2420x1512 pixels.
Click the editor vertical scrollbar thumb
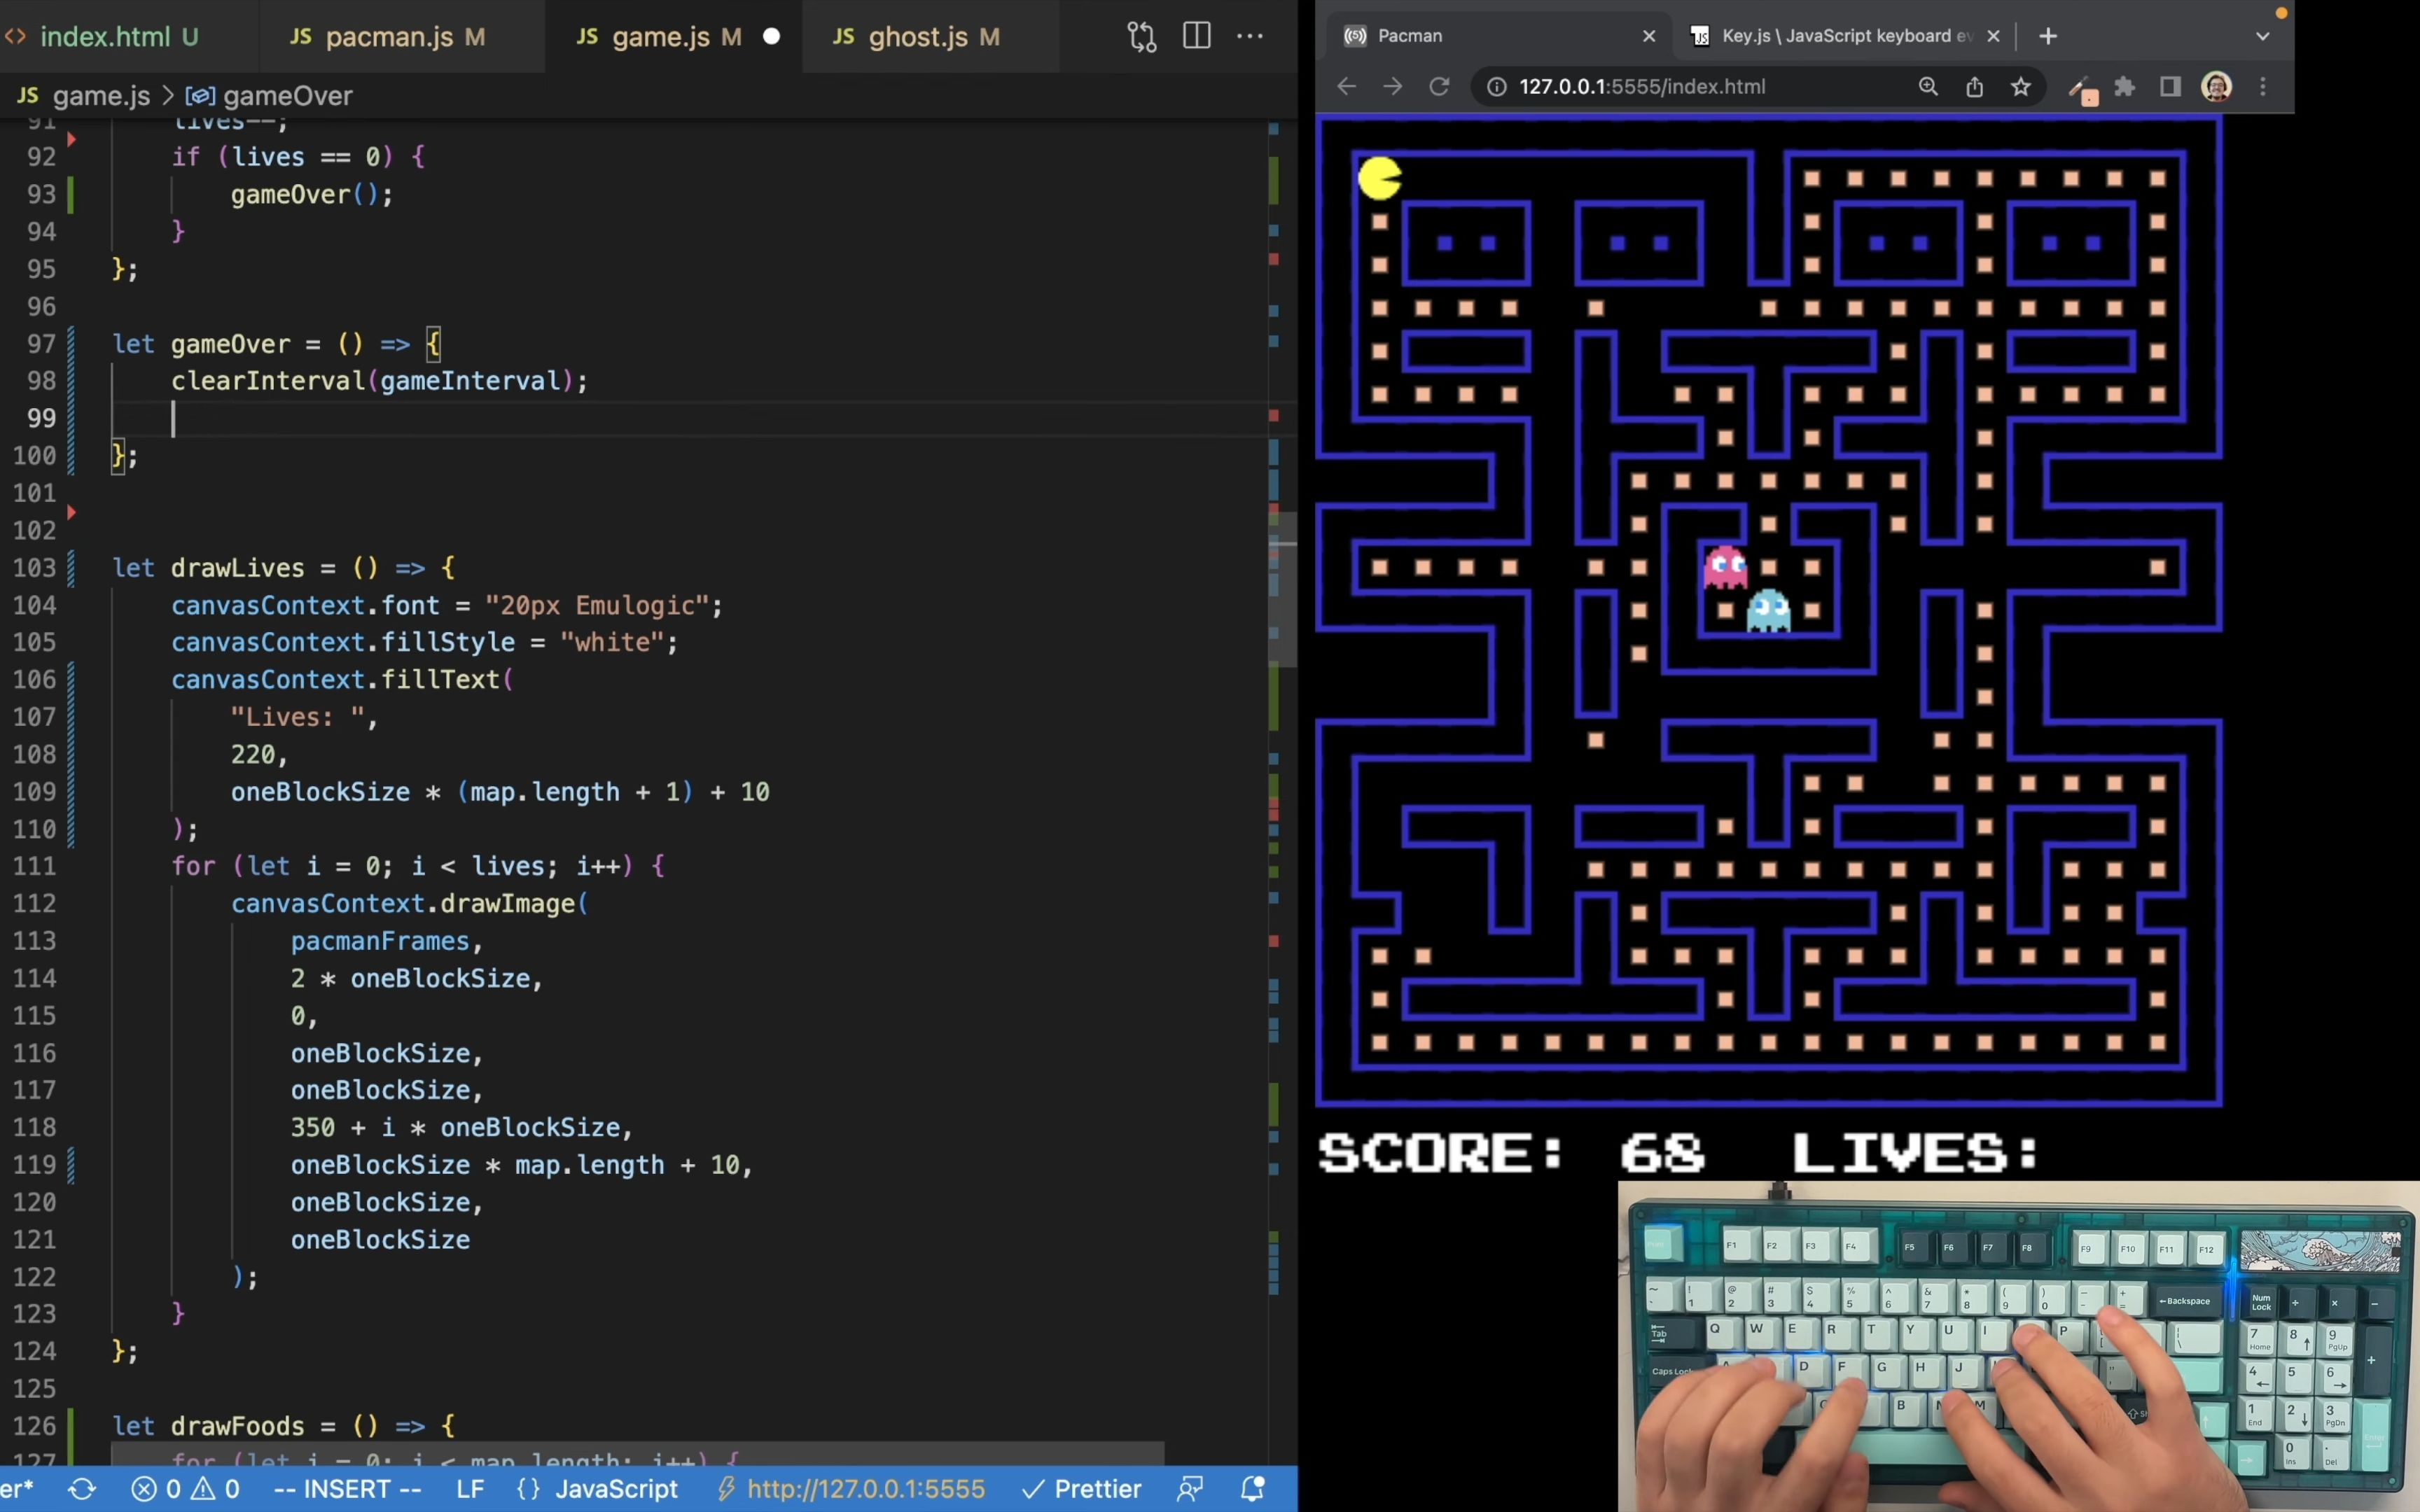pyautogui.click(x=1284, y=590)
